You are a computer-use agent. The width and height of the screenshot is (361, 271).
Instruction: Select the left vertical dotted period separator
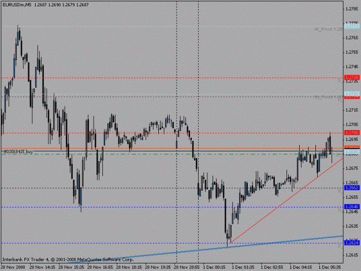177,132
